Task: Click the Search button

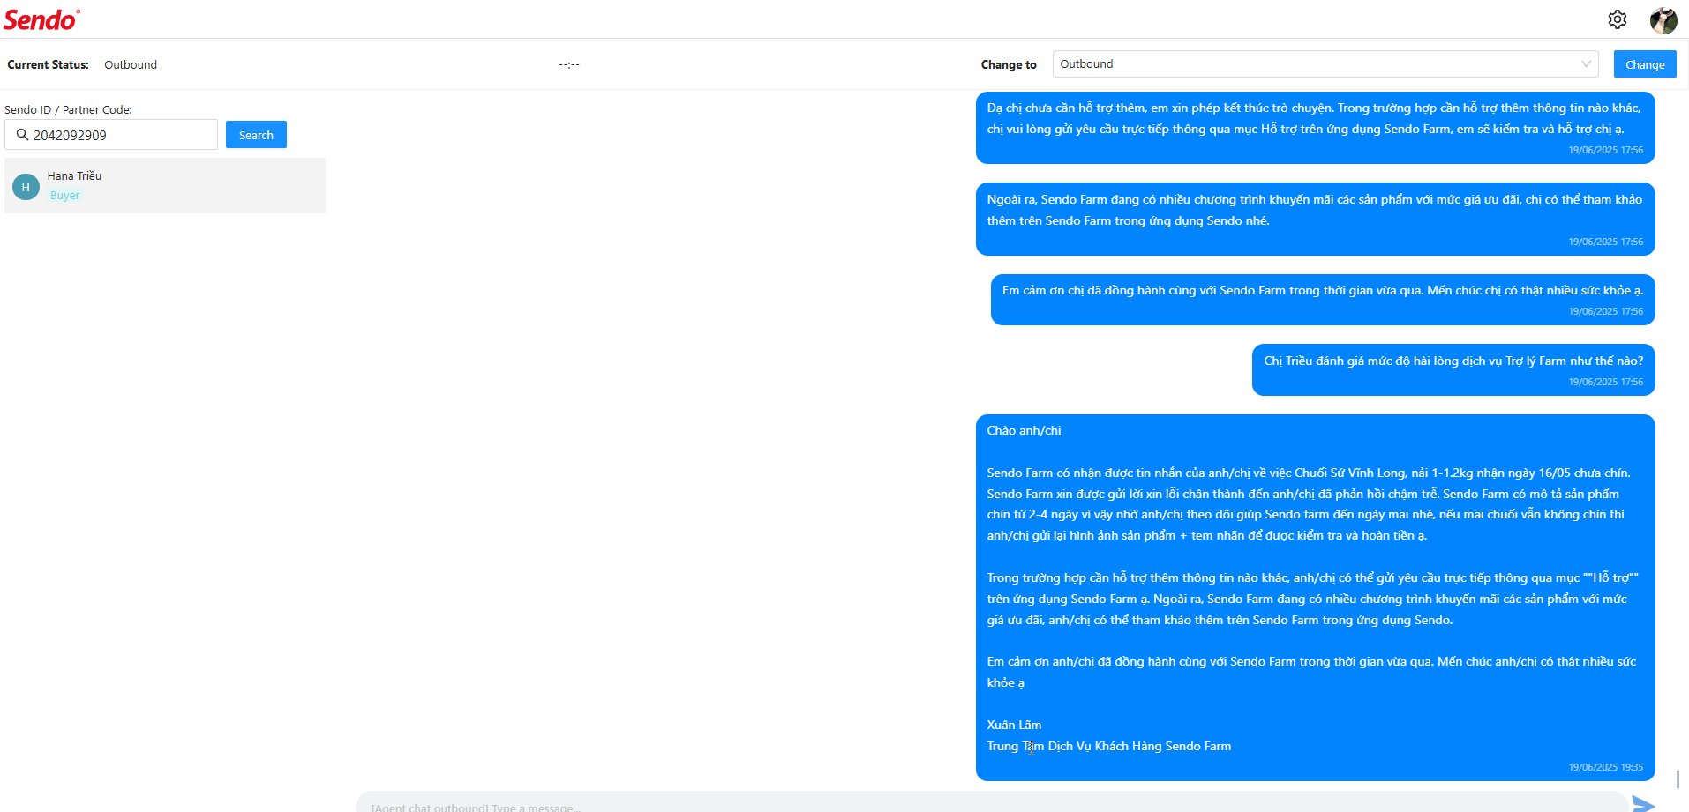Action: [x=256, y=135]
